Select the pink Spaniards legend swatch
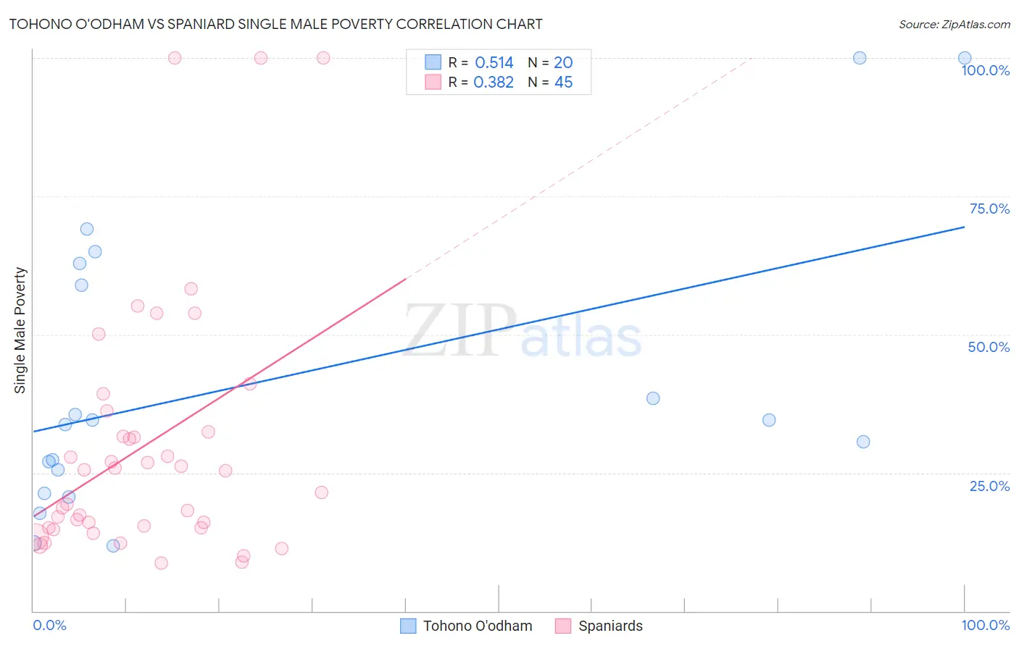This screenshot has height=646, width=1019. pos(563,626)
